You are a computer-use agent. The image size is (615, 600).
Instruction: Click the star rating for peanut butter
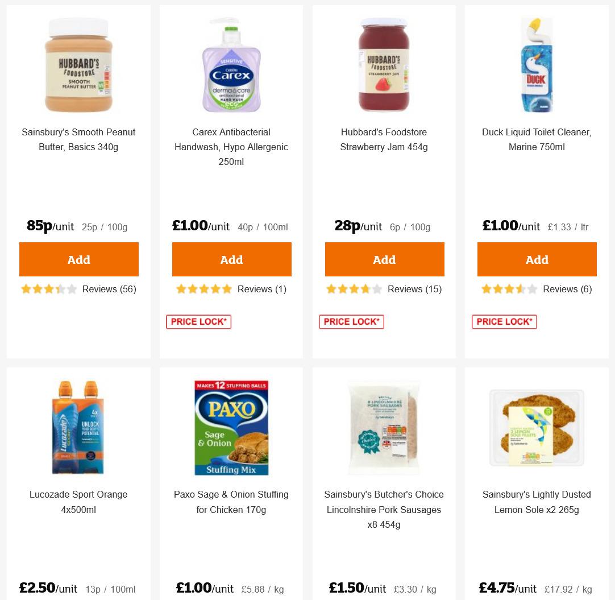49,289
